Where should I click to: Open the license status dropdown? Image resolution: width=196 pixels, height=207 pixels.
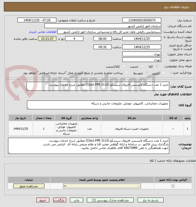tap(102, 186)
